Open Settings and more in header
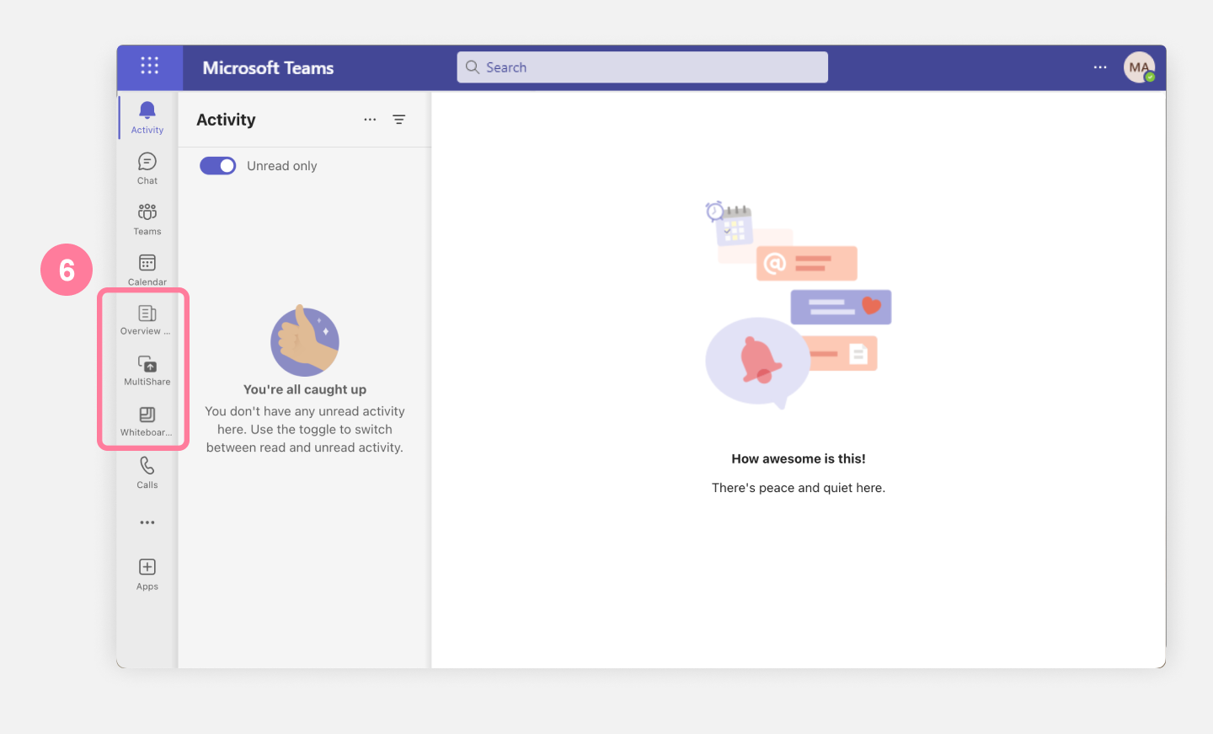Screen dimensions: 1213x734 (1100, 67)
